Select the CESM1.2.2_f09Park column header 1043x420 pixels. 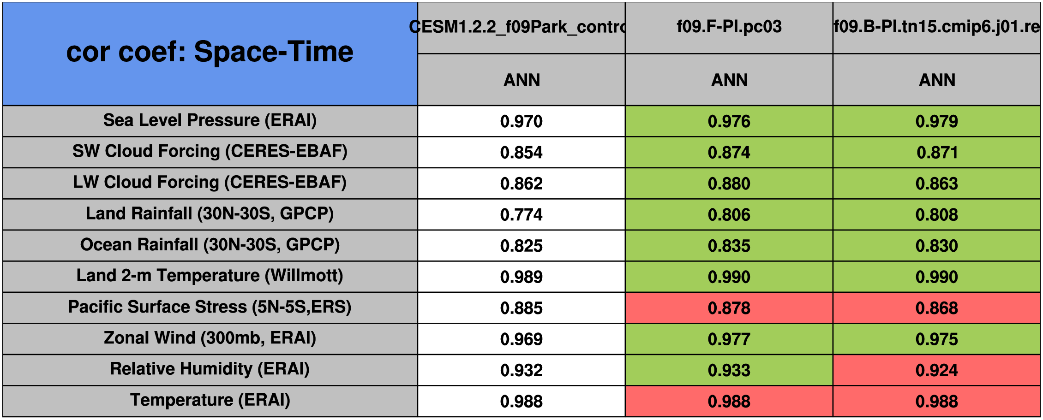[x=521, y=27]
